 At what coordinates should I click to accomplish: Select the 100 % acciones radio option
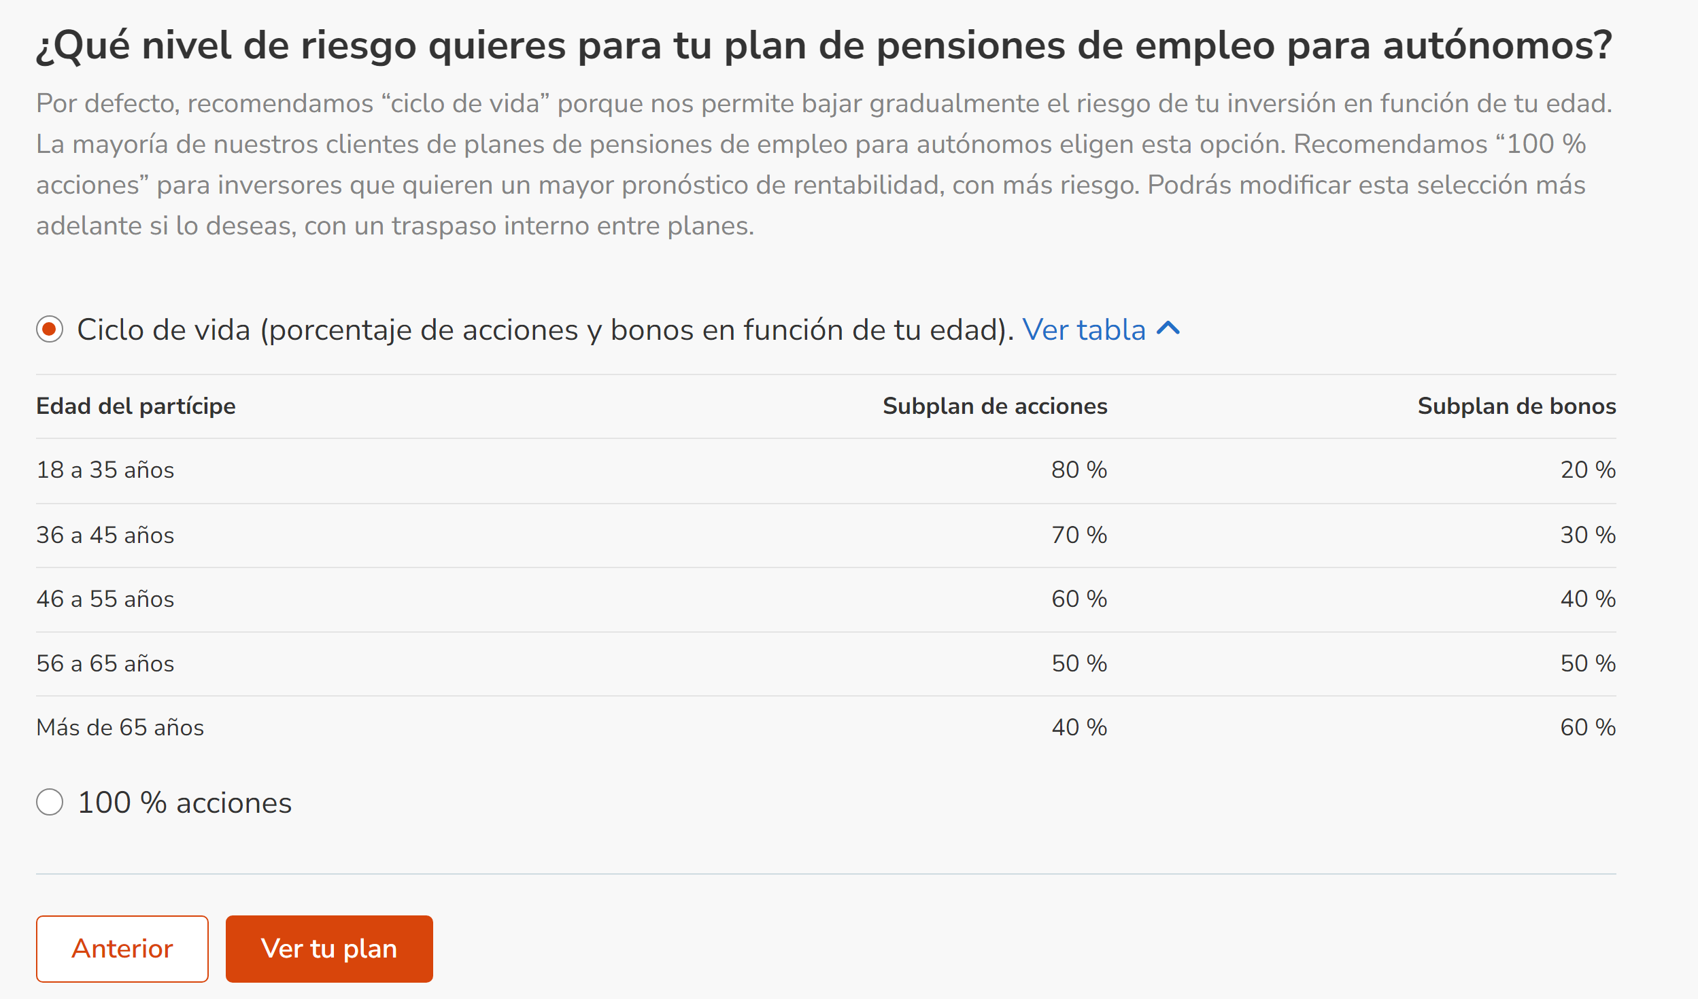coord(50,802)
